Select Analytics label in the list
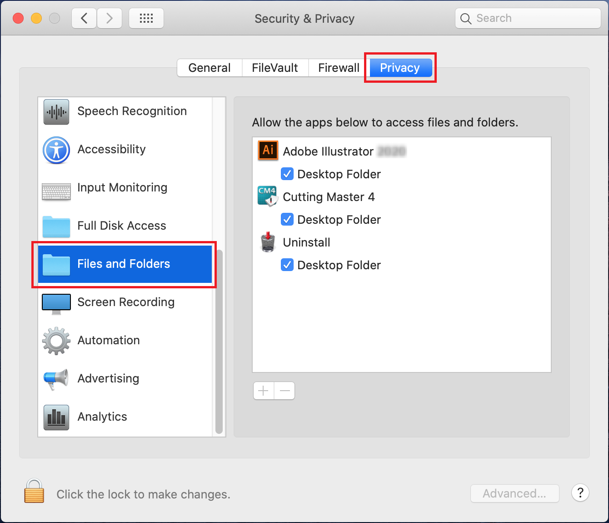The width and height of the screenshot is (609, 523). (102, 417)
